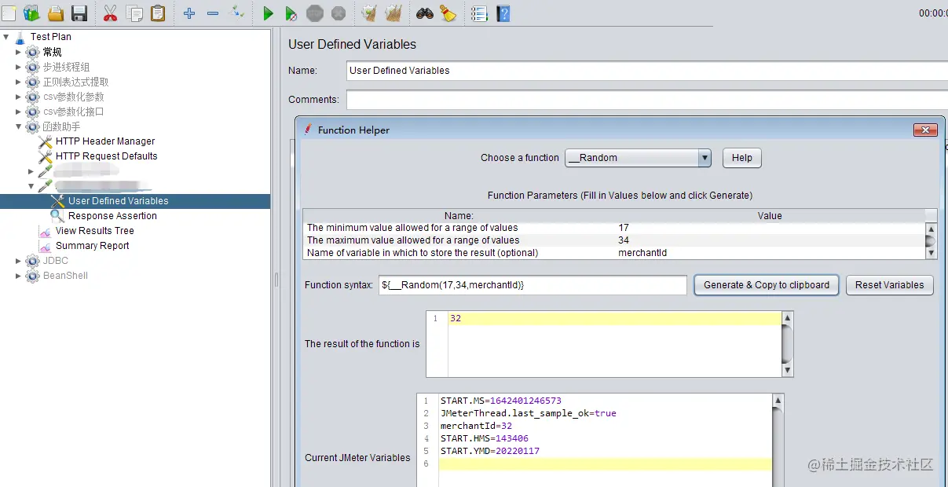This screenshot has height=487, width=948.
Task: Click the function result area scrollbar
Action: (788, 344)
